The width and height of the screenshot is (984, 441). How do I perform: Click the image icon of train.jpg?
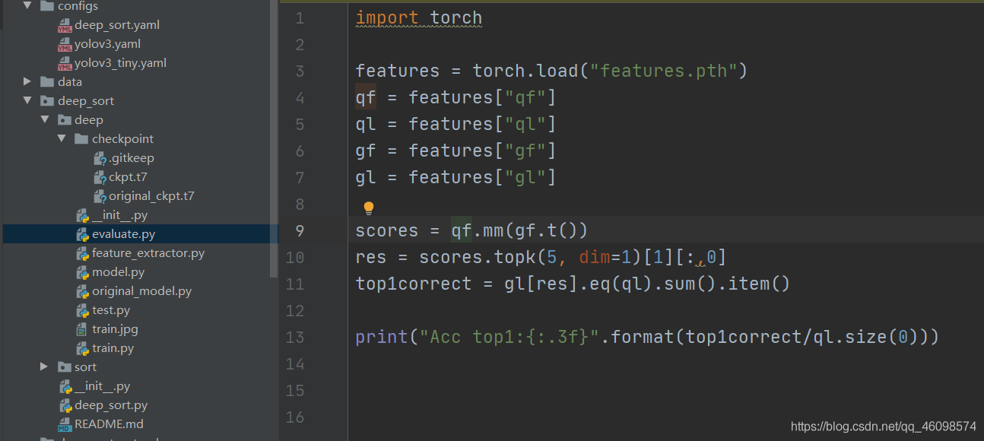point(82,330)
